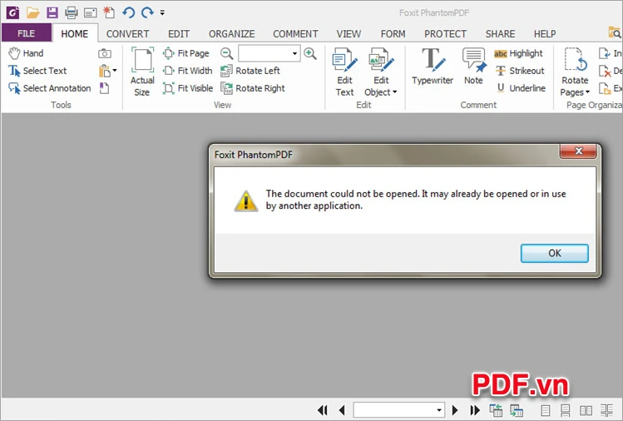Go to previous page in navigation bar
The height and width of the screenshot is (421, 623).
[x=342, y=410]
